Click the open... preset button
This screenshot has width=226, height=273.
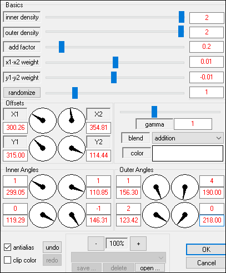point(150,268)
